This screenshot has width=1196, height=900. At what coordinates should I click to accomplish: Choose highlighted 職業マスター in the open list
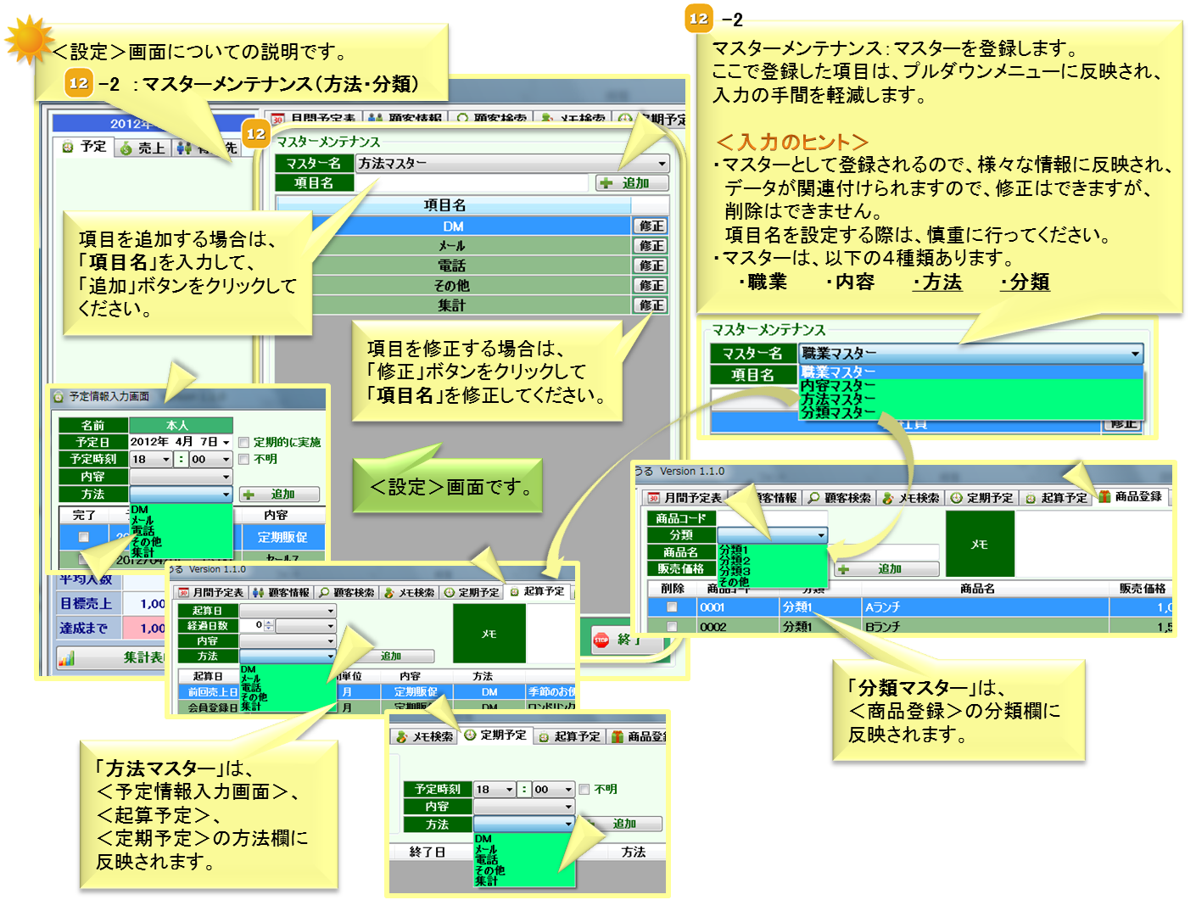[970, 372]
